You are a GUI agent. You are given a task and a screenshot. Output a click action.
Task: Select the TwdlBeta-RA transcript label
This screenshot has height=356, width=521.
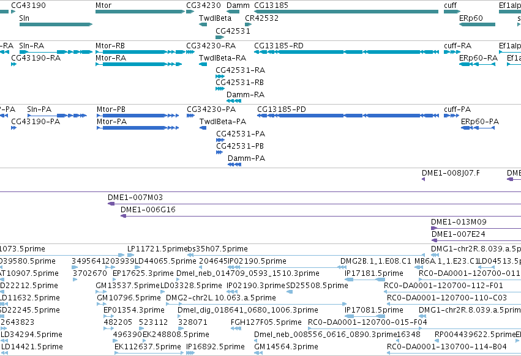pyautogui.click(x=222, y=58)
